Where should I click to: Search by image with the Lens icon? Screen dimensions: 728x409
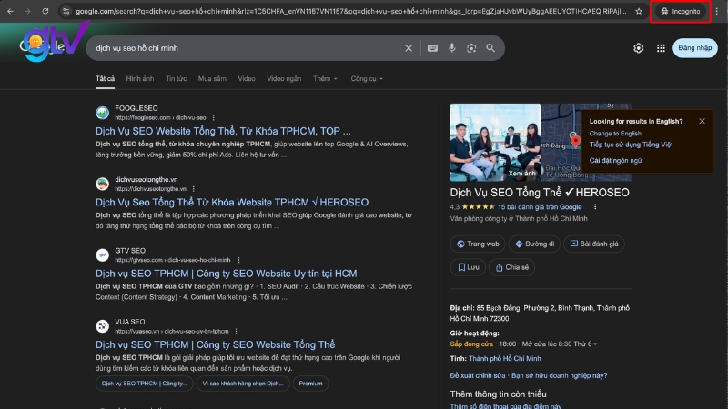point(471,48)
